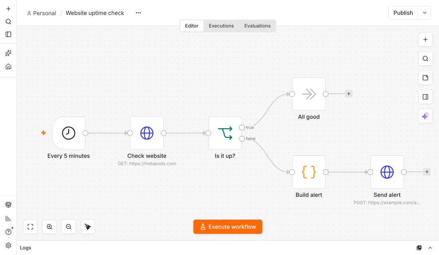
Task: Click the Logs label
Action: pos(26,248)
